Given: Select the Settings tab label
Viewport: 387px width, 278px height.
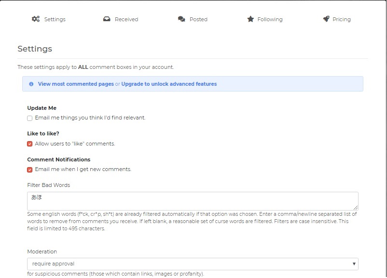Looking at the screenshot, I should coord(55,20).
